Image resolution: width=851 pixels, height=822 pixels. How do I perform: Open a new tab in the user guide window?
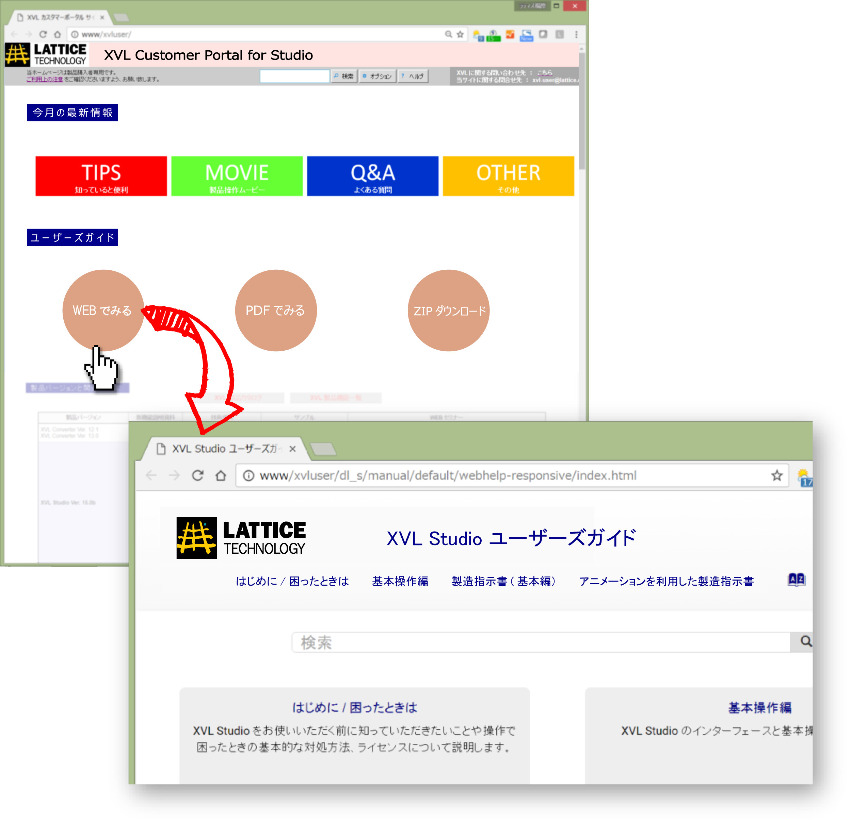323,449
